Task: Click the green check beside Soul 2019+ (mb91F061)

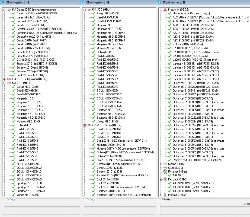Action: [x=14, y=75]
